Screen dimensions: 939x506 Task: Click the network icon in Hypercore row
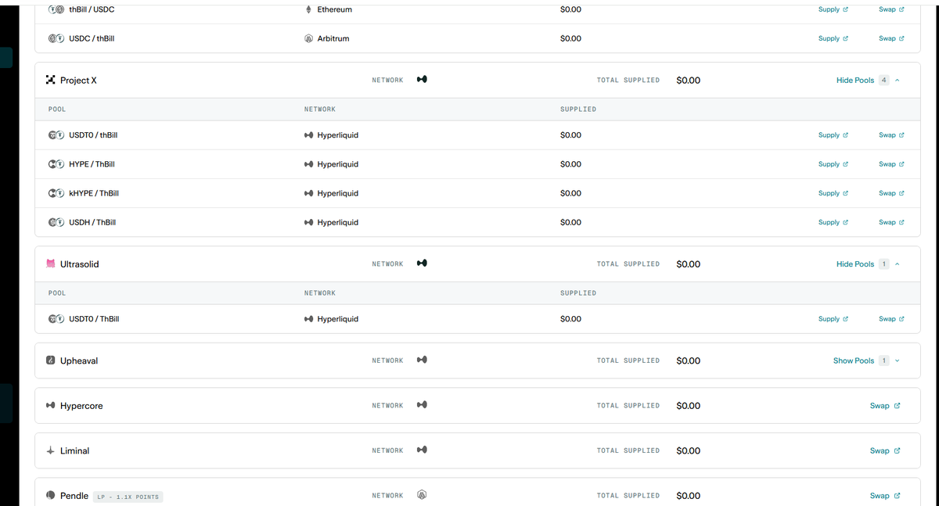tap(422, 405)
